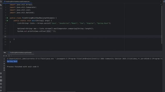
Task: Click the "Angular" string literal
Action: [90, 23]
